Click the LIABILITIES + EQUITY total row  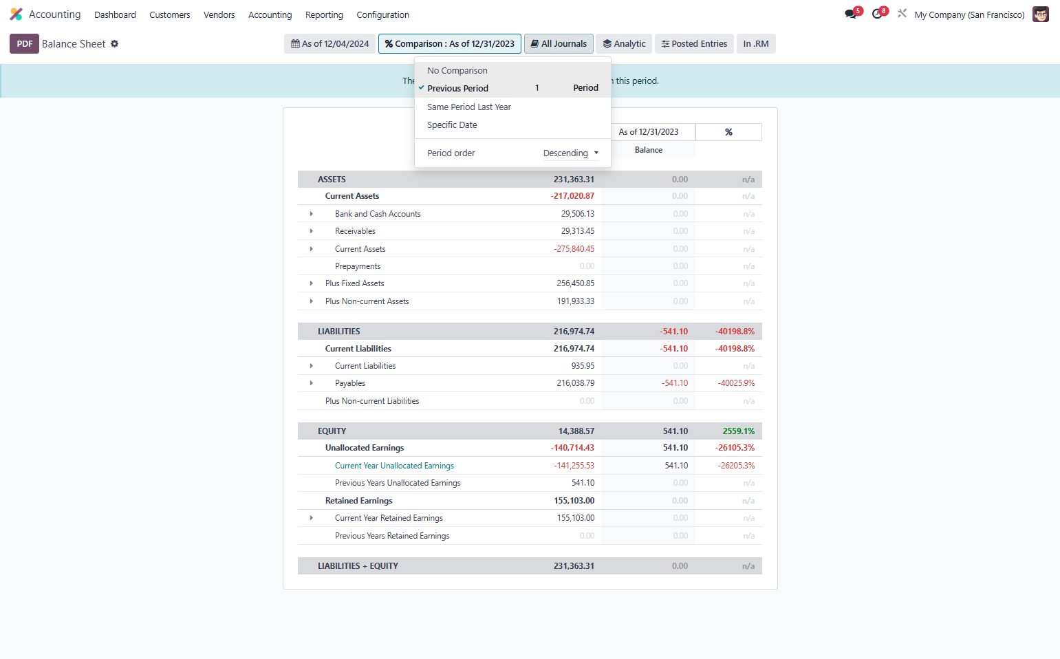click(530, 566)
